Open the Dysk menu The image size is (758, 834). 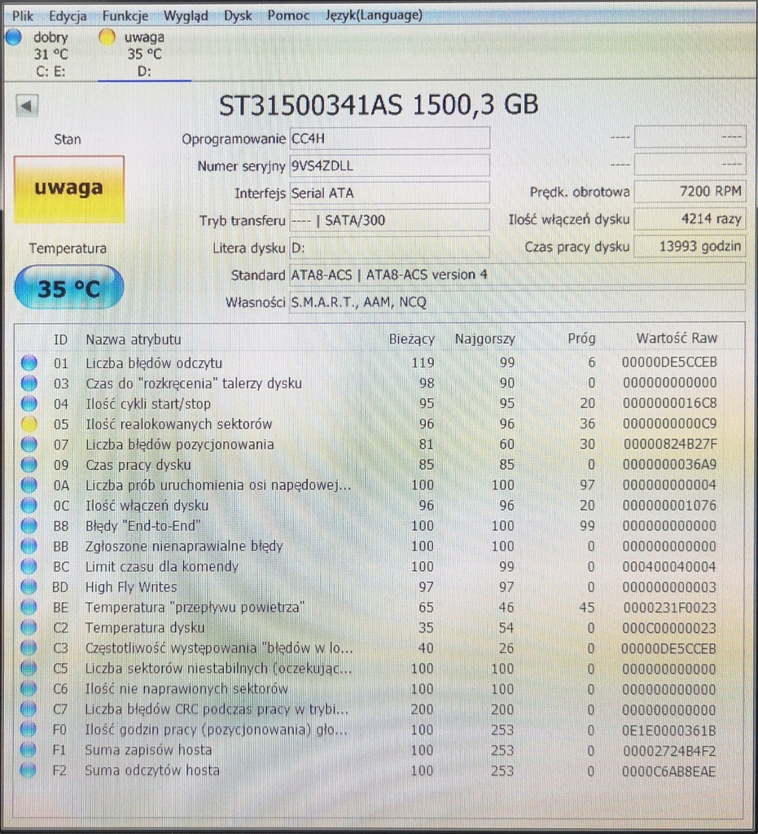pyautogui.click(x=237, y=16)
